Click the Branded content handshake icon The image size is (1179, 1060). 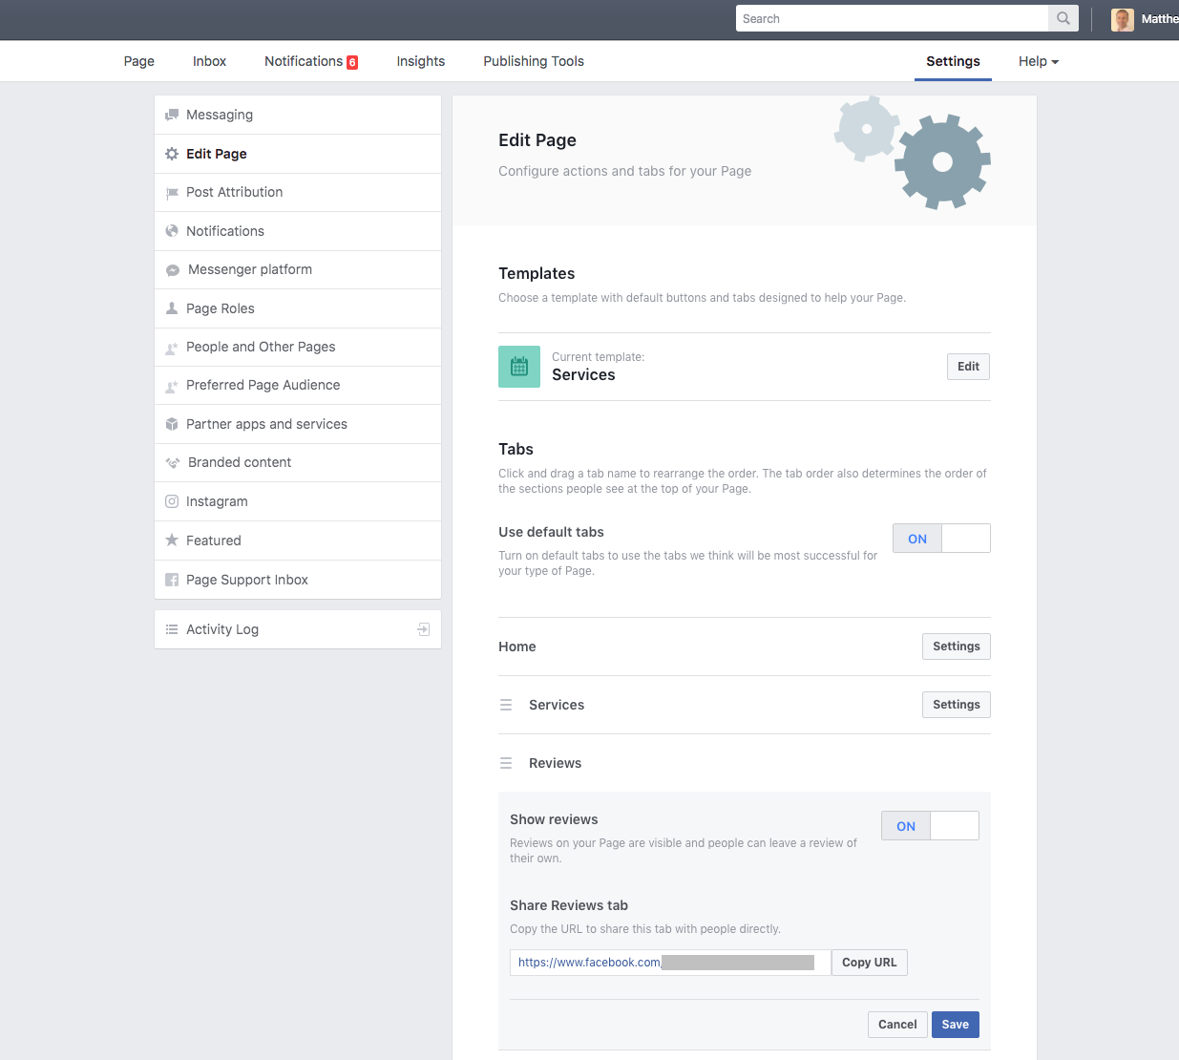[173, 463]
